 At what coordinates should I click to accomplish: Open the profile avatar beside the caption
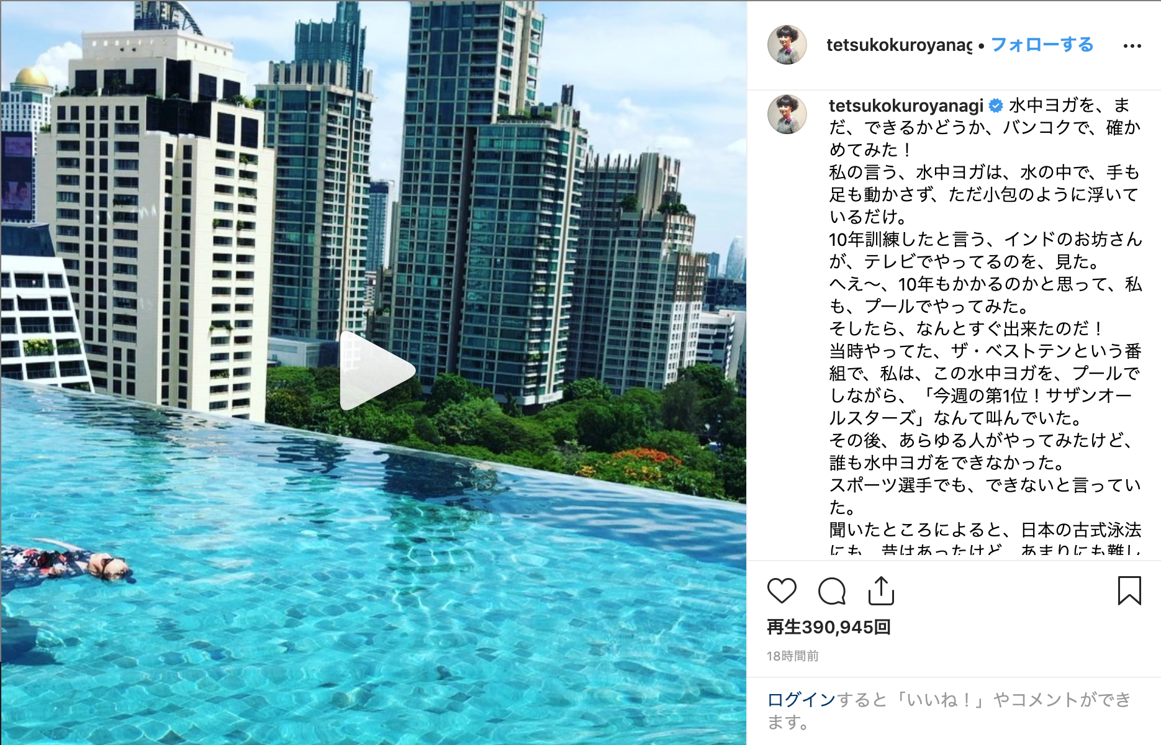pos(787,114)
